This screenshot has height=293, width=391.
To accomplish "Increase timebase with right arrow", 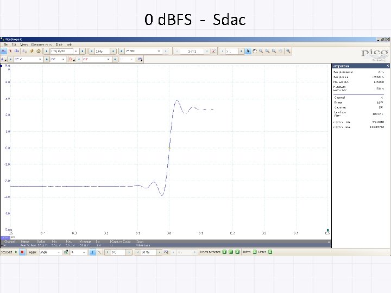I will 83,51.
